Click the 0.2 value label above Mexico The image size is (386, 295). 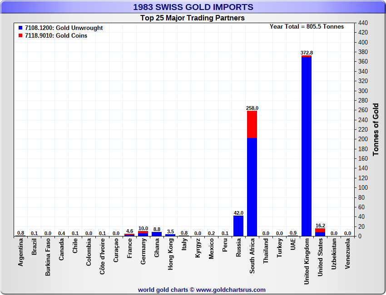[x=211, y=233]
